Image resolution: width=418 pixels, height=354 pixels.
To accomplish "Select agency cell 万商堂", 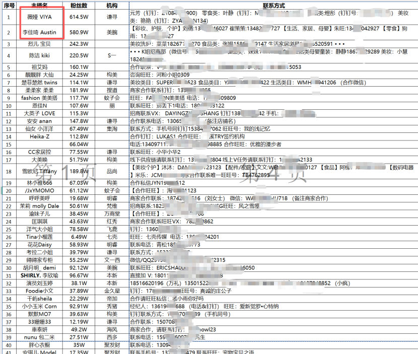I will click(112, 214).
